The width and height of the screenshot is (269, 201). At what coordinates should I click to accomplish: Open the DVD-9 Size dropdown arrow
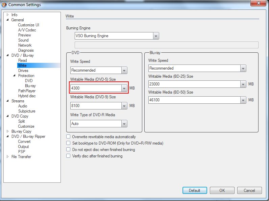[124, 106]
